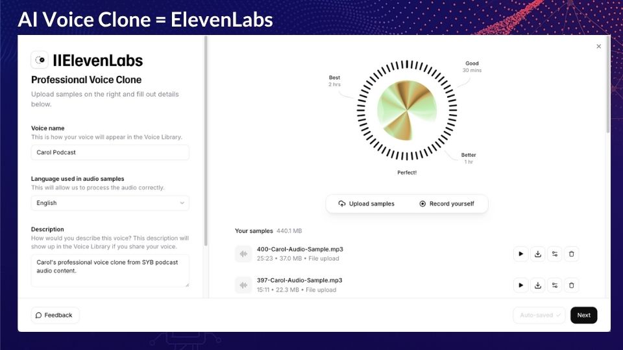
Task: Close the voice clone dialog
Action: click(x=599, y=47)
